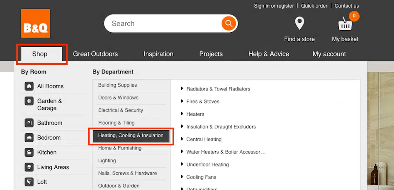Choose the Bathroom room icon
Screen dimensions: 394x190
(x=29, y=123)
